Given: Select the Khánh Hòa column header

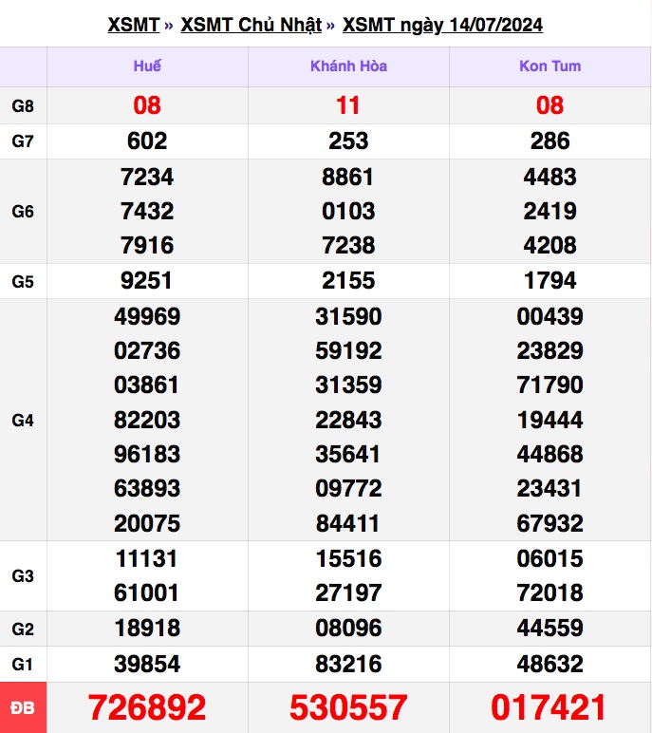Looking at the screenshot, I should click(x=348, y=66).
